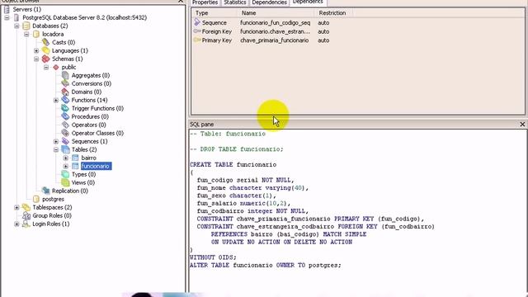This screenshot has height=297, width=528.
Task: Collapse the public schema node
Action: (46, 68)
